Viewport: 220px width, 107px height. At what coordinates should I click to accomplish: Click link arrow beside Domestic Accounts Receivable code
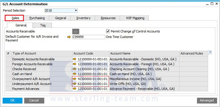tap(75, 59)
